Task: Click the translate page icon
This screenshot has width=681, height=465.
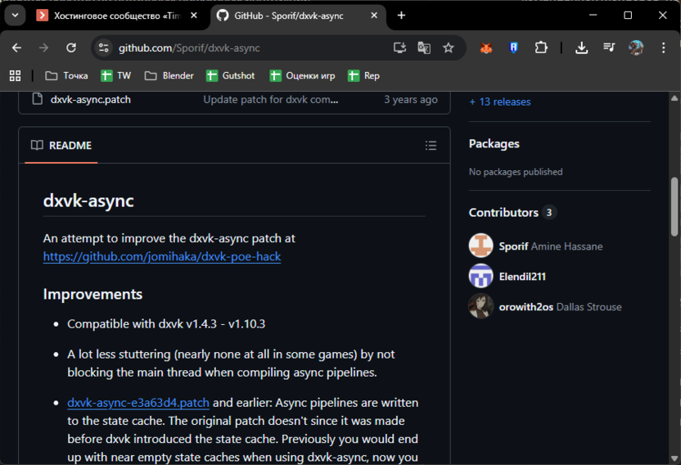Action: (424, 48)
